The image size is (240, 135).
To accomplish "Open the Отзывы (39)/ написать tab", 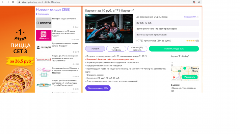I will pos(137,49).
